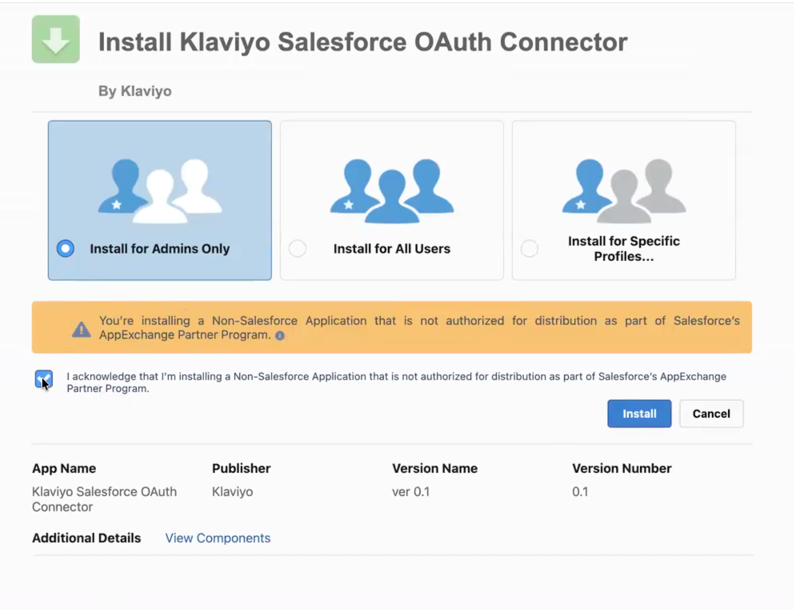The height and width of the screenshot is (610, 794).
Task: Click the Admins Only people group icon
Action: [x=160, y=191]
